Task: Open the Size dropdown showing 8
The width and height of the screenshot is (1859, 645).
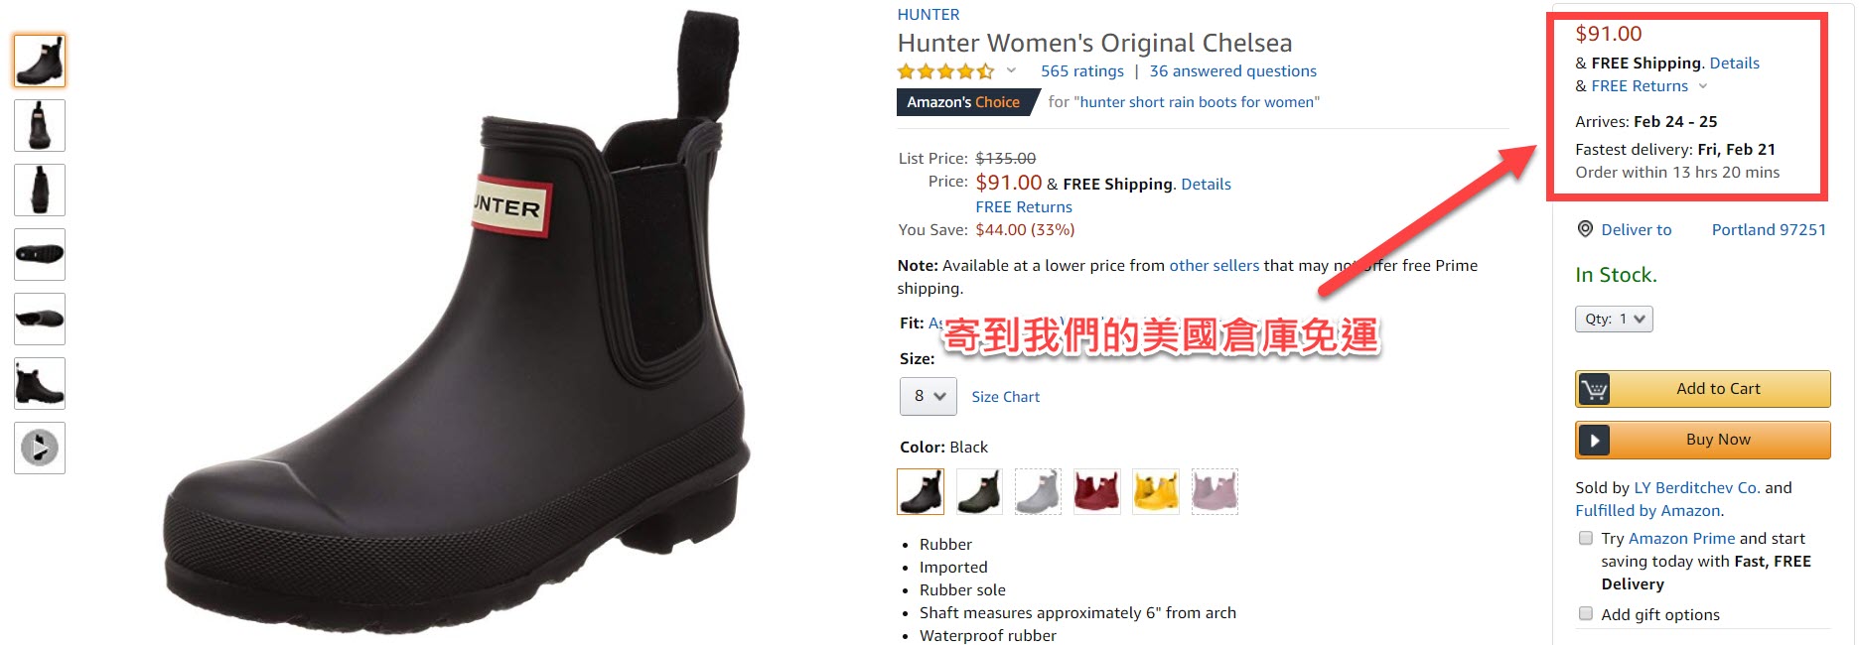Action: [929, 396]
